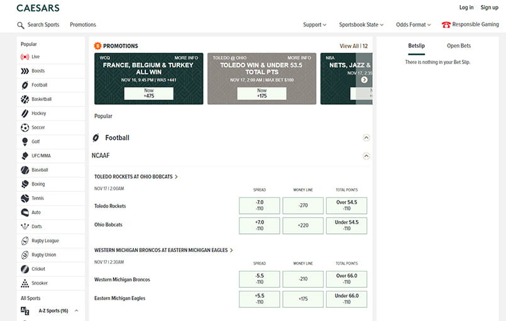
Task: Select France, Belgium & Turkey boost +475
Action: (149, 93)
